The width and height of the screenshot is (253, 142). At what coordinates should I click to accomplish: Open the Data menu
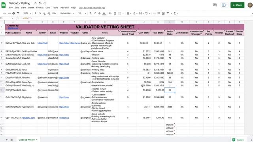(48, 7)
